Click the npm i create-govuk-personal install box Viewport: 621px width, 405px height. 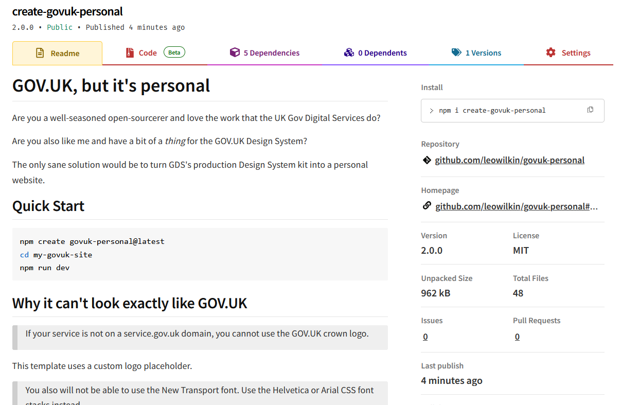pos(512,111)
